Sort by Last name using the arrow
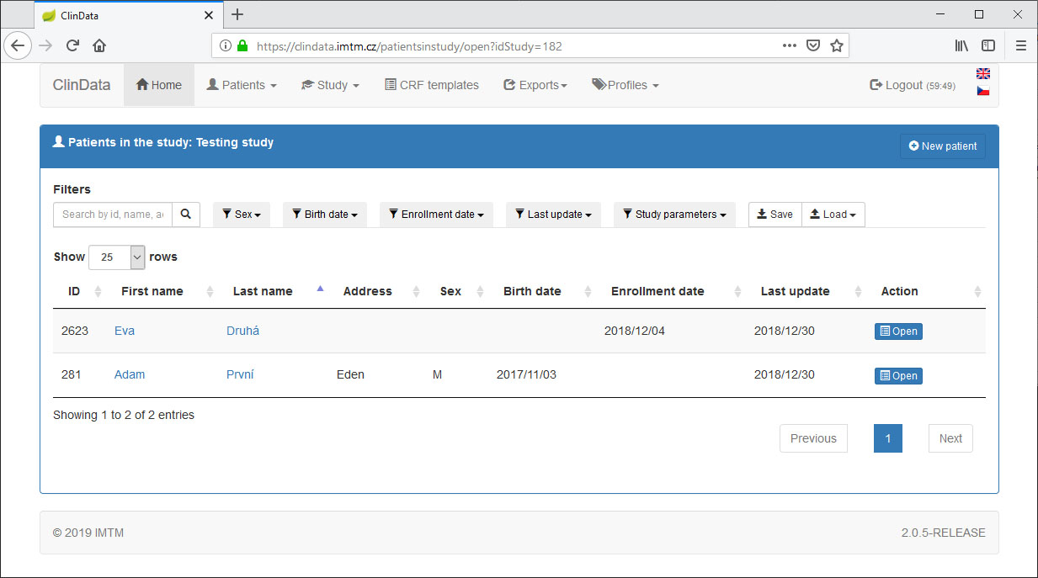The width and height of the screenshot is (1038, 578). [320, 289]
